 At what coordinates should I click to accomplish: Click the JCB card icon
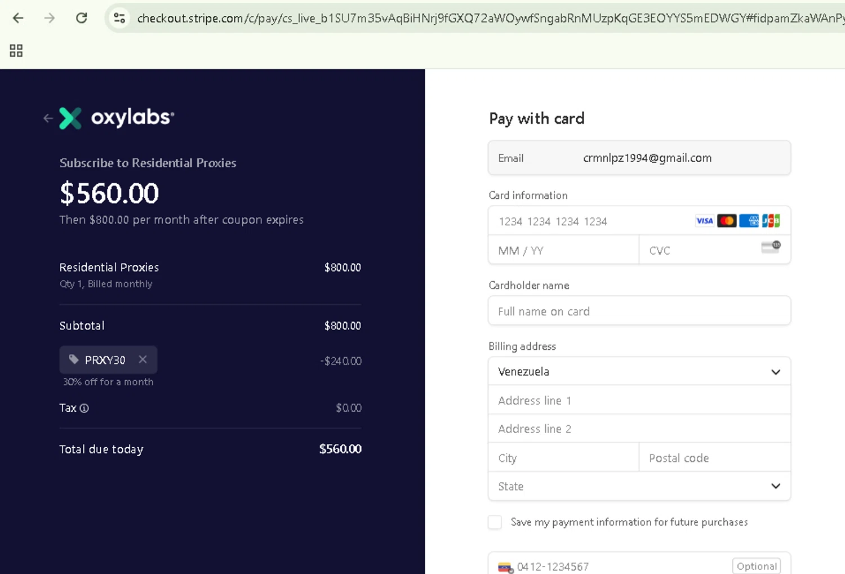click(x=771, y=221)
